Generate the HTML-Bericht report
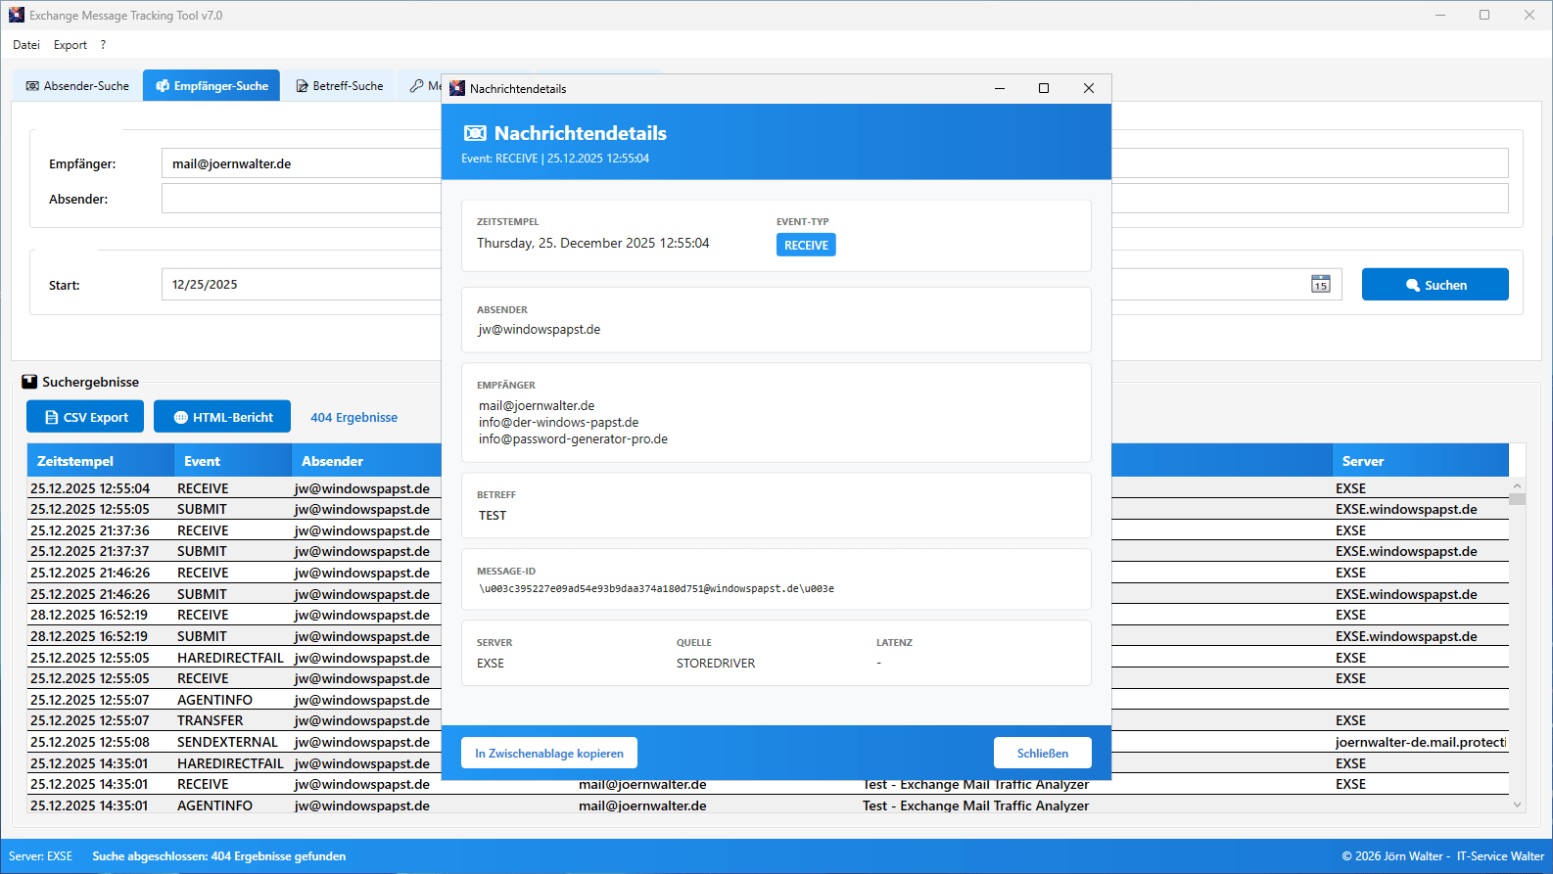 222,417
